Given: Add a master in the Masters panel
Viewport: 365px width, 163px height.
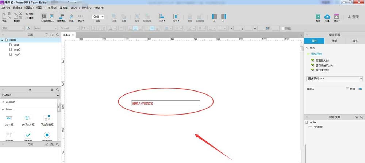Looking at the screenshot, I should 47,144.
